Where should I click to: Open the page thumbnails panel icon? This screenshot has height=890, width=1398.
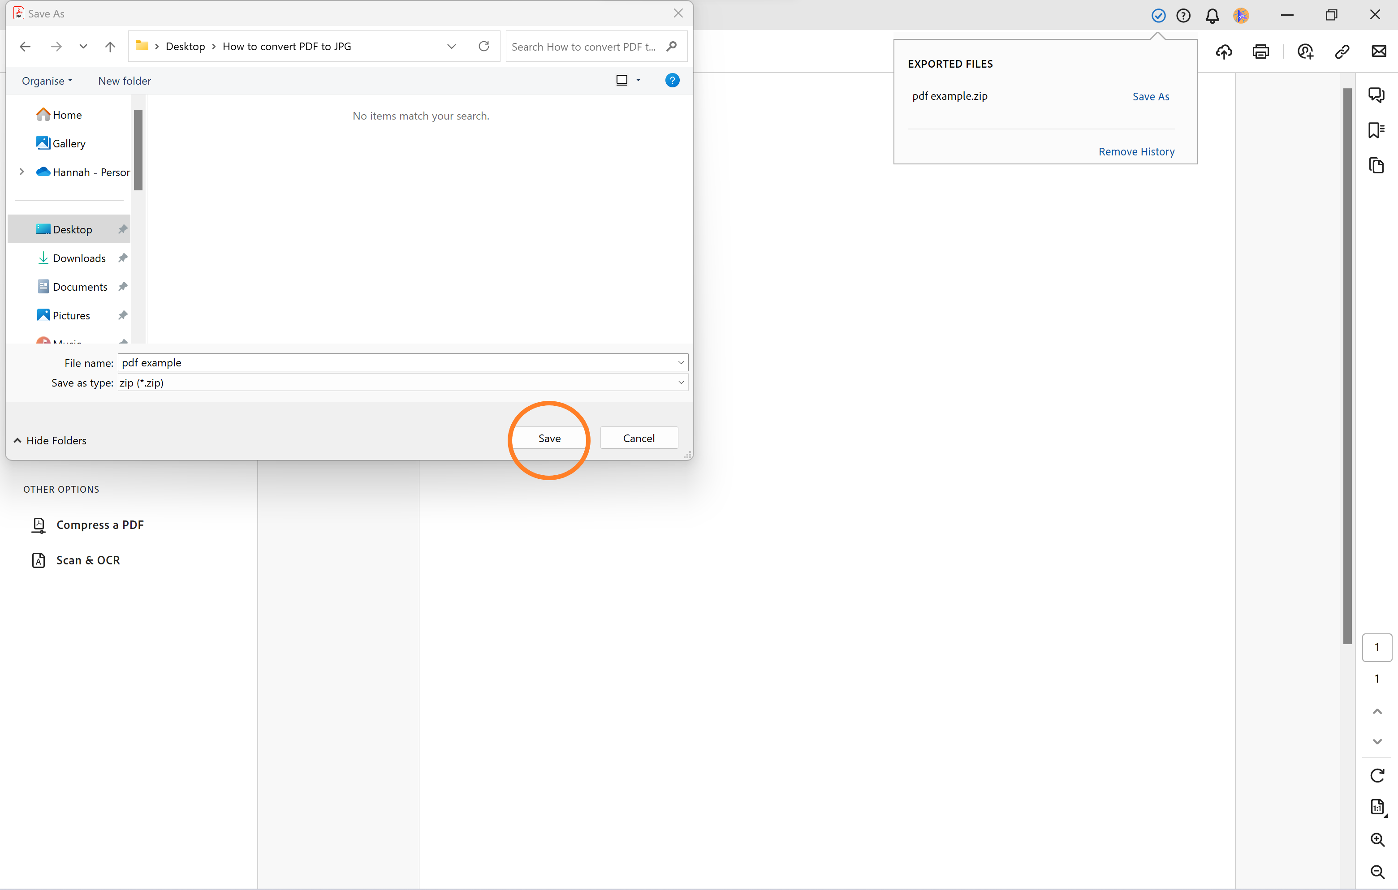point(1376,165)
